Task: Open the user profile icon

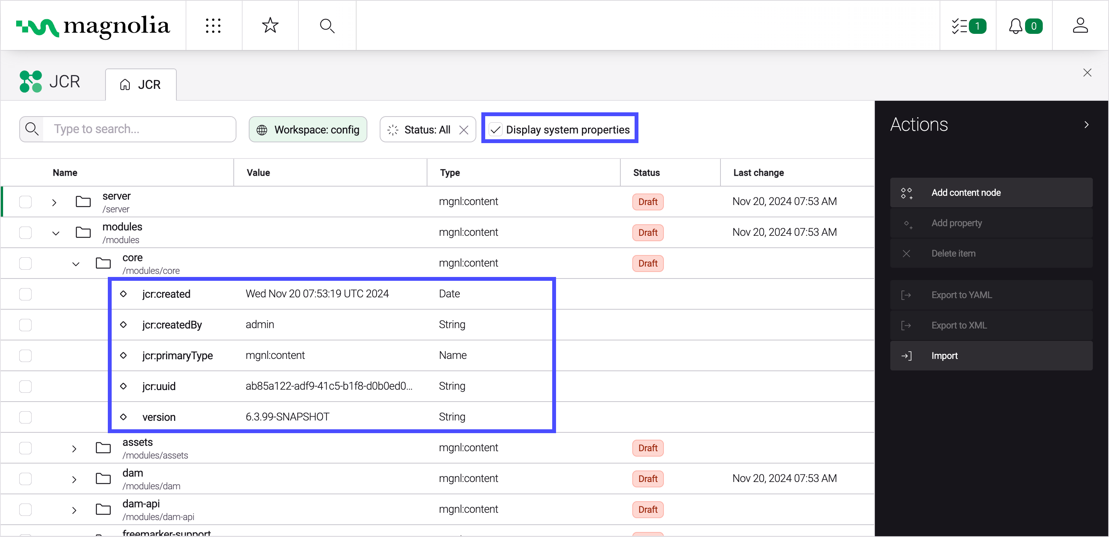Action: pos(1080,25)
